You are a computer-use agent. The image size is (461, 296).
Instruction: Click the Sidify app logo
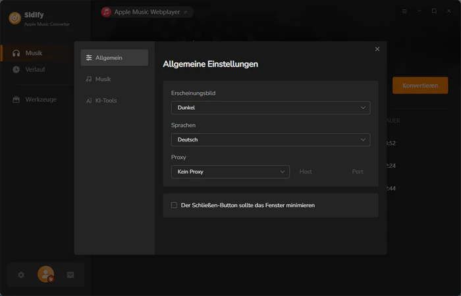click(14, 18)
